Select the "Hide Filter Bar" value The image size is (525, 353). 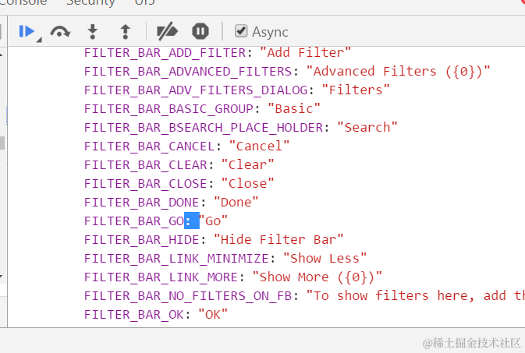[278, 240]
